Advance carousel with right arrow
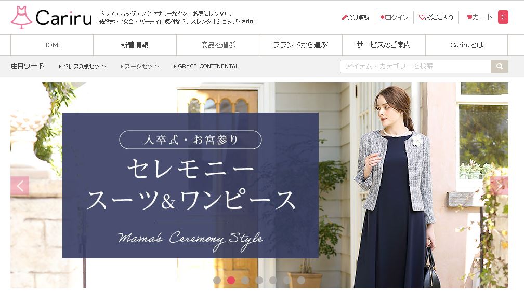The height and width of the screenshot is (292, 524). [x=499, y=186]
